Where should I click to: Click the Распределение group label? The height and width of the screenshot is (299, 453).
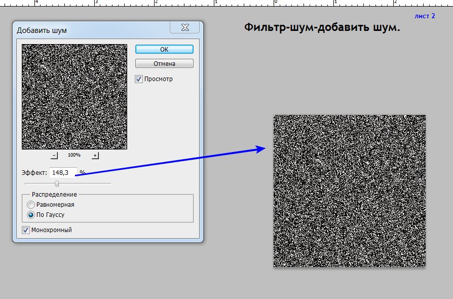click(54, 195)
